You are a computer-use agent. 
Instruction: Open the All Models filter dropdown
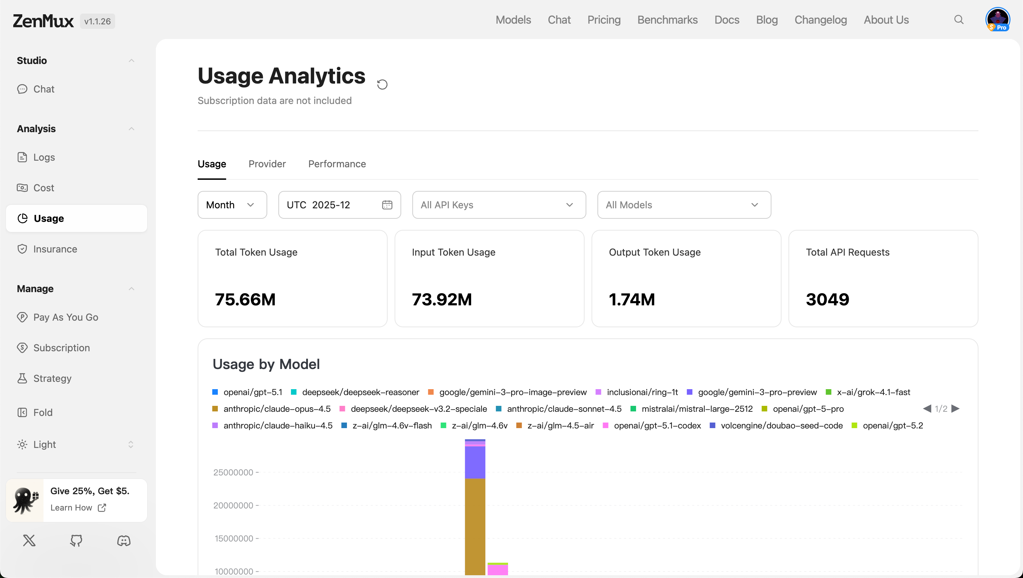coord(684,205)
